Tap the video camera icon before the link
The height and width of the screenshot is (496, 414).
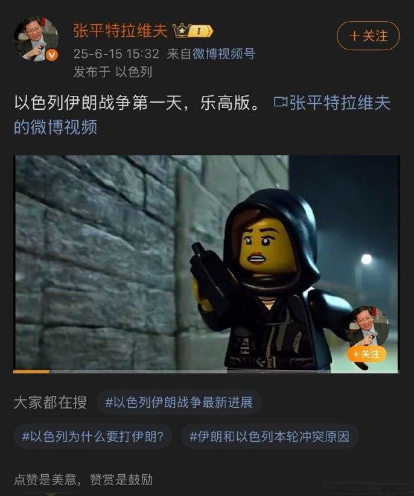(x=280, y=102)
